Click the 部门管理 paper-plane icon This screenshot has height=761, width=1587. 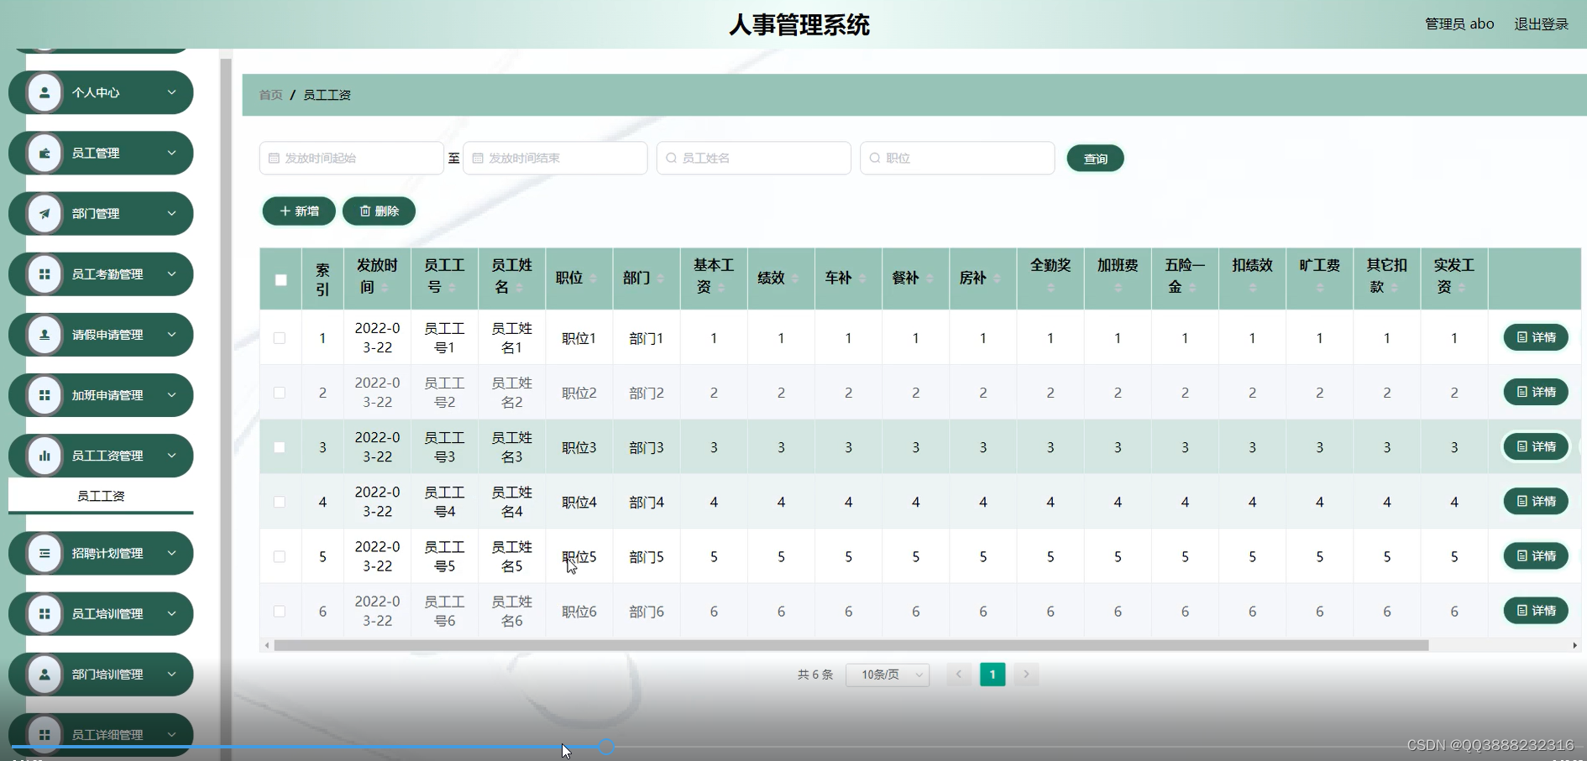tap(45, 213)
